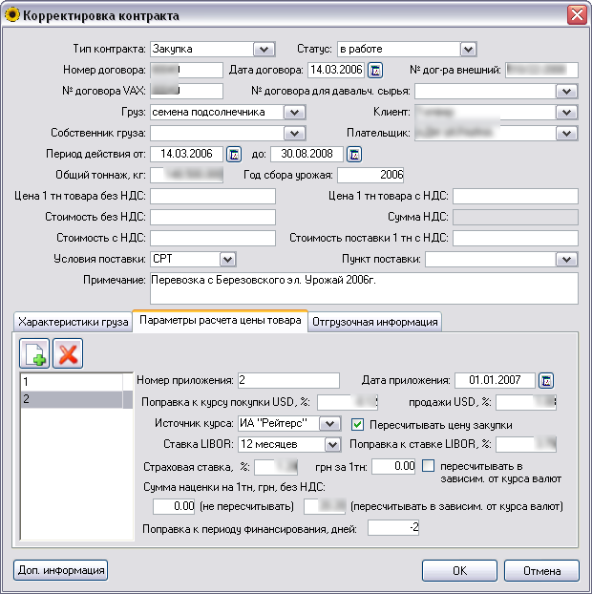Switch to Характеристики груза tab
This screenshot has width=592, height=594.
pyautogui.click(x=74, y=322)
